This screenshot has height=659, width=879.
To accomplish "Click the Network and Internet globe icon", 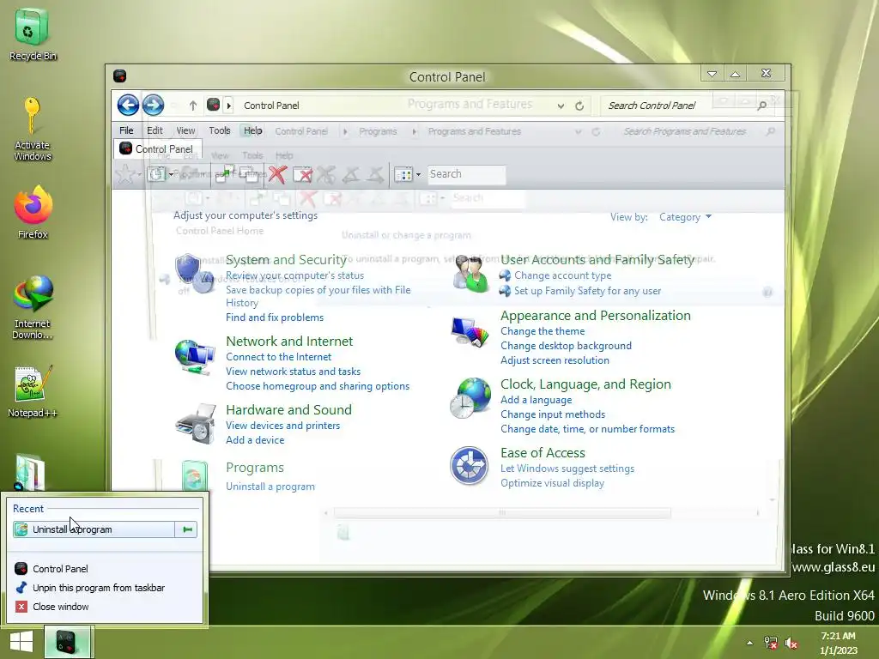I will 194,356.
